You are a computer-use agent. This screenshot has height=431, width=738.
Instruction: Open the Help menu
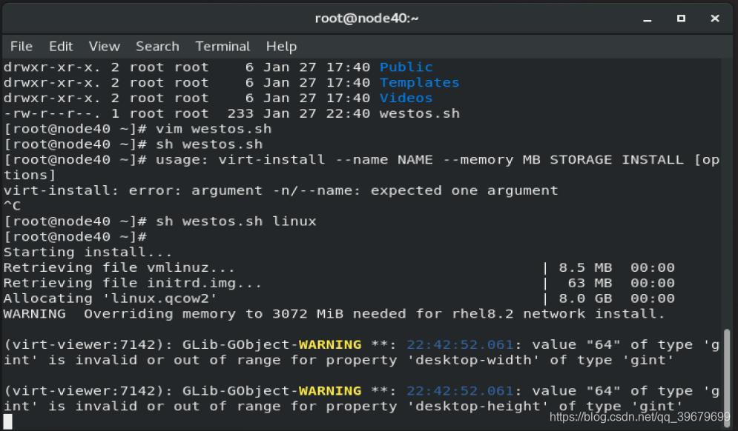[281, 47]
